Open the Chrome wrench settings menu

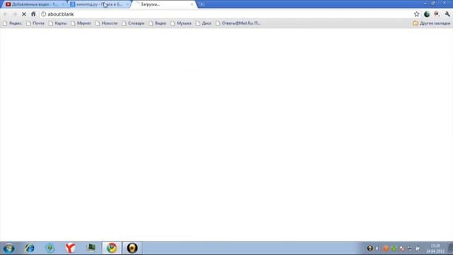(x=447, y=14)
